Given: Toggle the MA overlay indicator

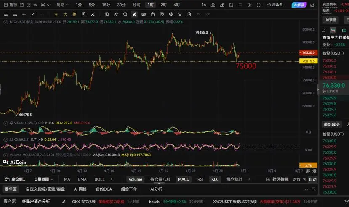Looking at the screenshot, I should [x=67, y=179].
